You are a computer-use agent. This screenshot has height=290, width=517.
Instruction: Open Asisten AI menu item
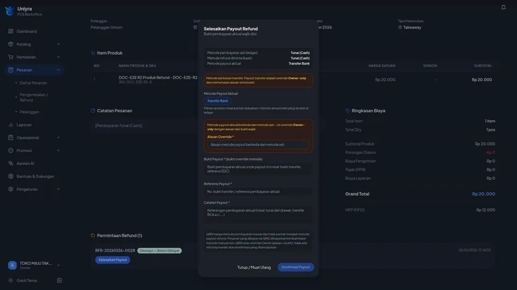25,163
